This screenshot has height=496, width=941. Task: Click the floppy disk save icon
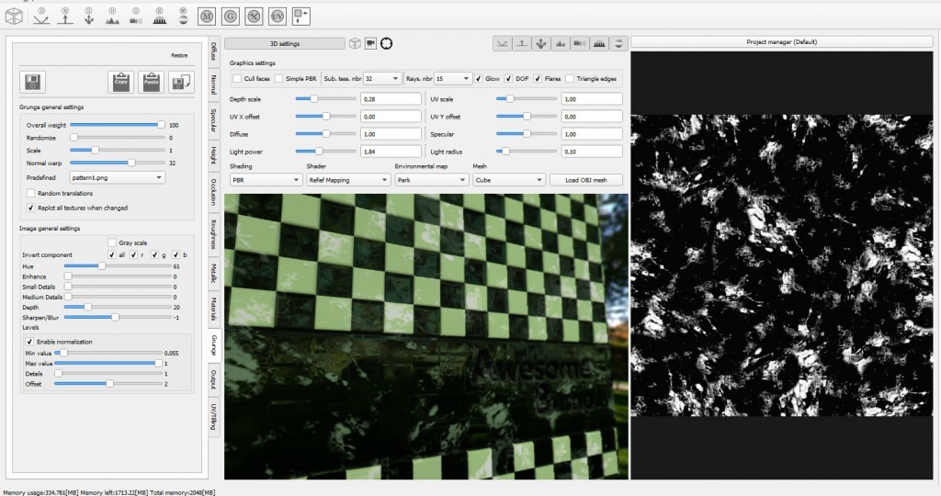click(31, 82)
